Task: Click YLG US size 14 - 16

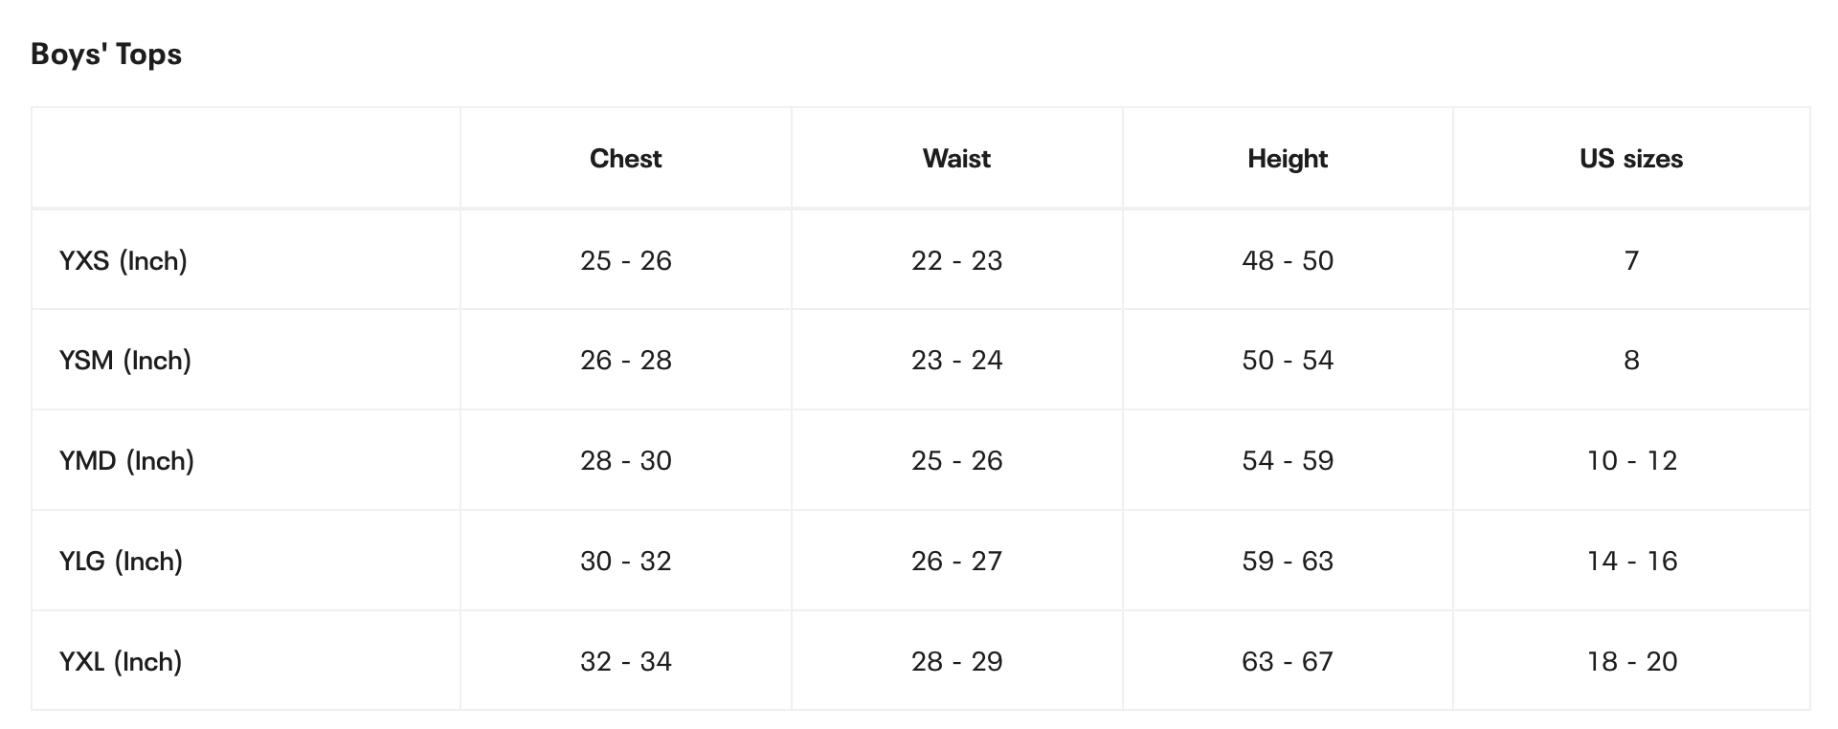Action: (1632, 562)
